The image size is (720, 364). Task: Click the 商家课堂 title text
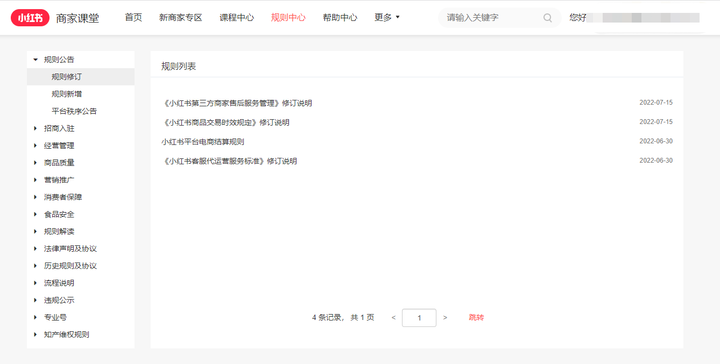(77, 18)
